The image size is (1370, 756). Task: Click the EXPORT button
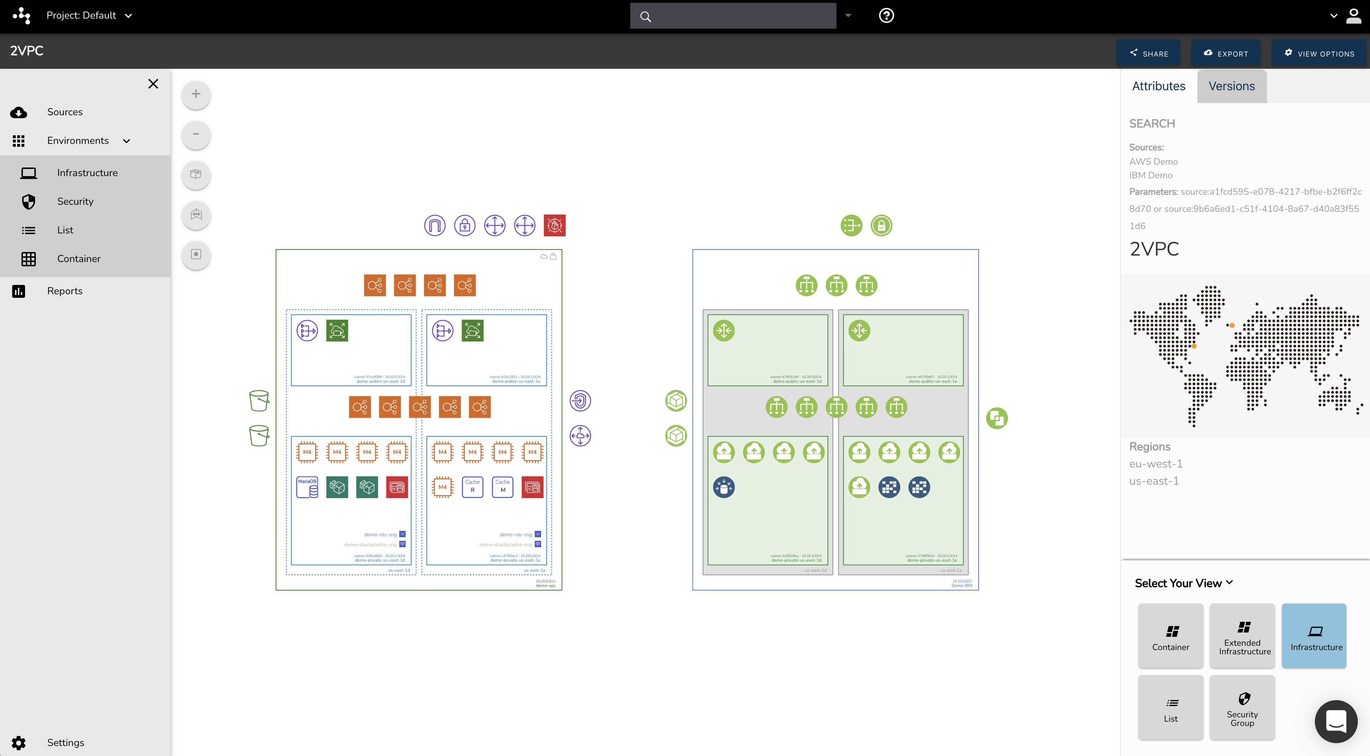coord(1226,53)
